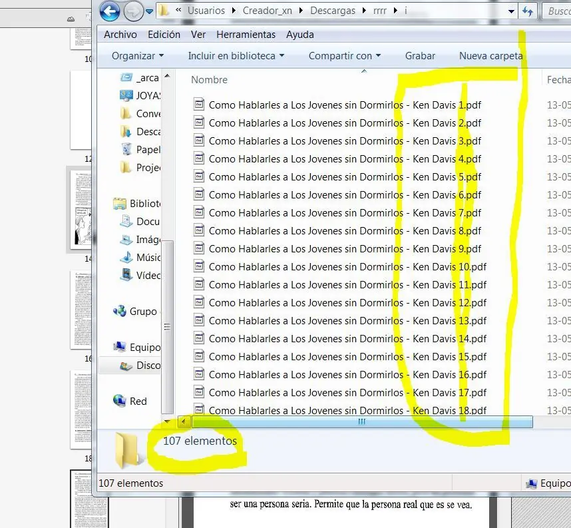Click Equipo indicator in the status bar
The image size is (571, 528).
click(x=548, y=483)
